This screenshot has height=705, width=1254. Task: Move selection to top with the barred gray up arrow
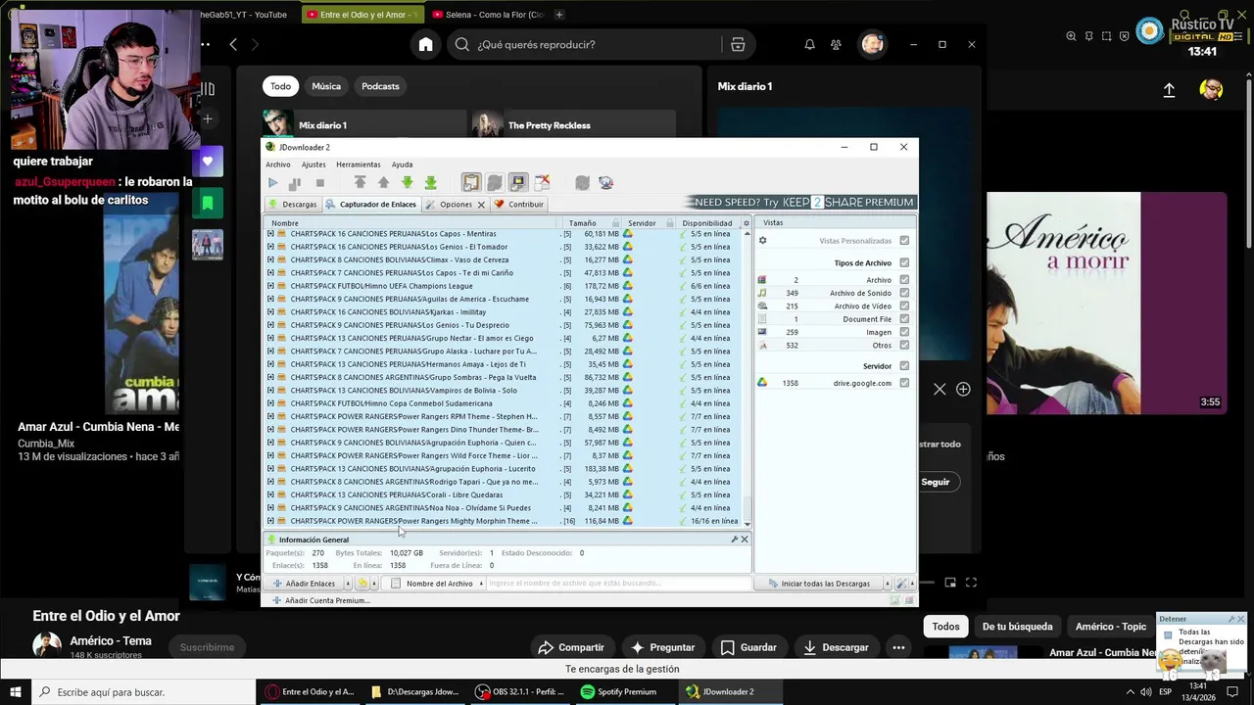tap(360, 183)
